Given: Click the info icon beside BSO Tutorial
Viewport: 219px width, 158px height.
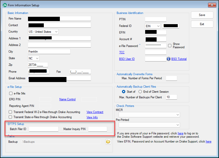Looking at the screenshot, I should click(x=169, y=59).
